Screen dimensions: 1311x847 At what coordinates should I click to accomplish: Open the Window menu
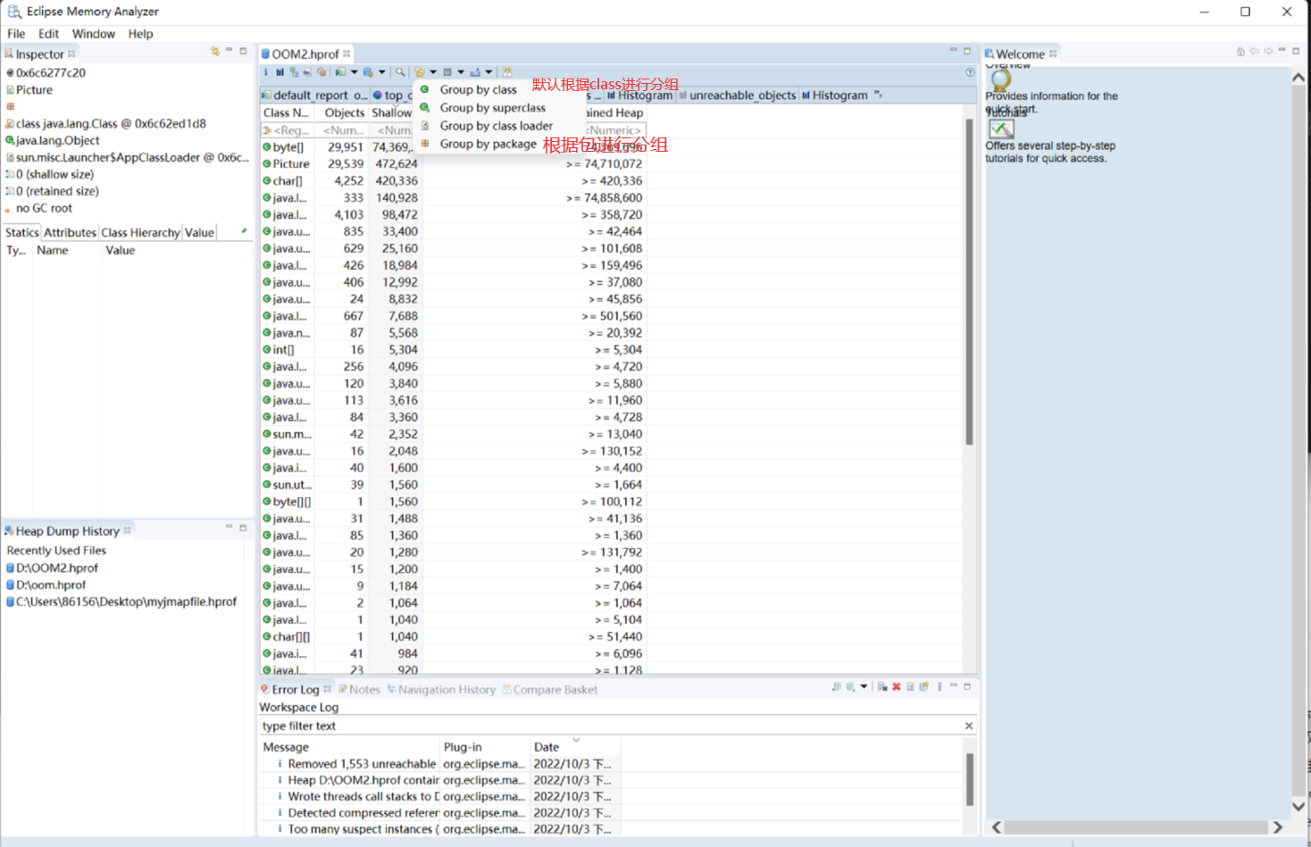(93, 34)
